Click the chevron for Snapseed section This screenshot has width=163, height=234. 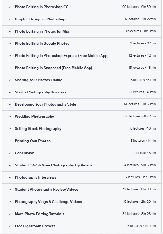[x=10, y=68]
